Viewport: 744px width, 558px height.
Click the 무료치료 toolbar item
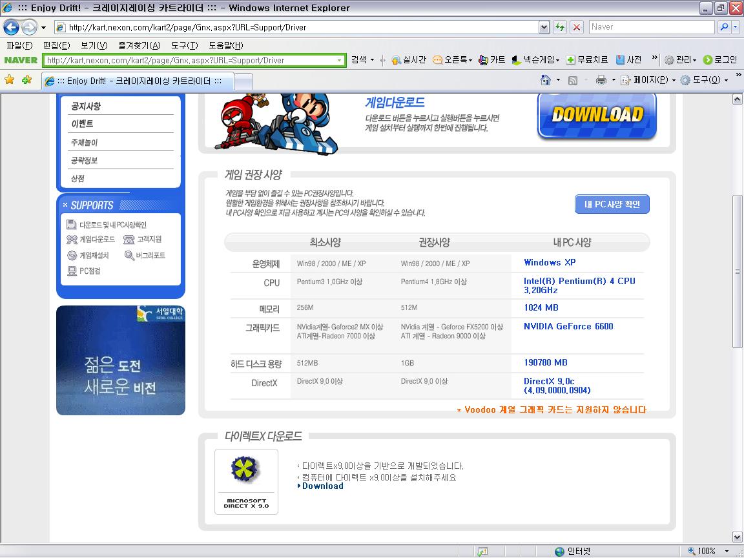[587, 60]
